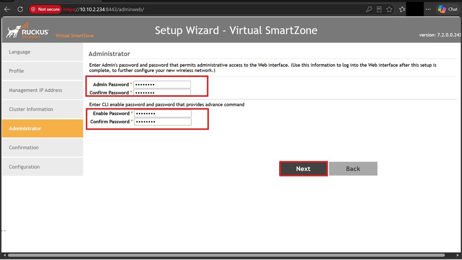Open the favorites list icon
The width and height of the screenshot is (462, 260).
point(402,9)
